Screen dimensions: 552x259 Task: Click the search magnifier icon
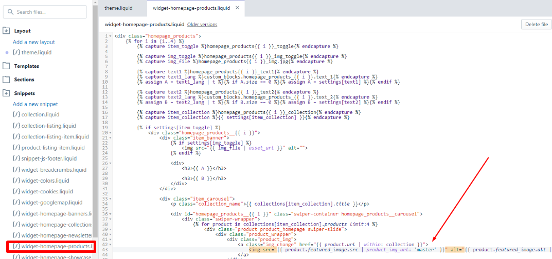pyautogui.click(x=11, y=12)
